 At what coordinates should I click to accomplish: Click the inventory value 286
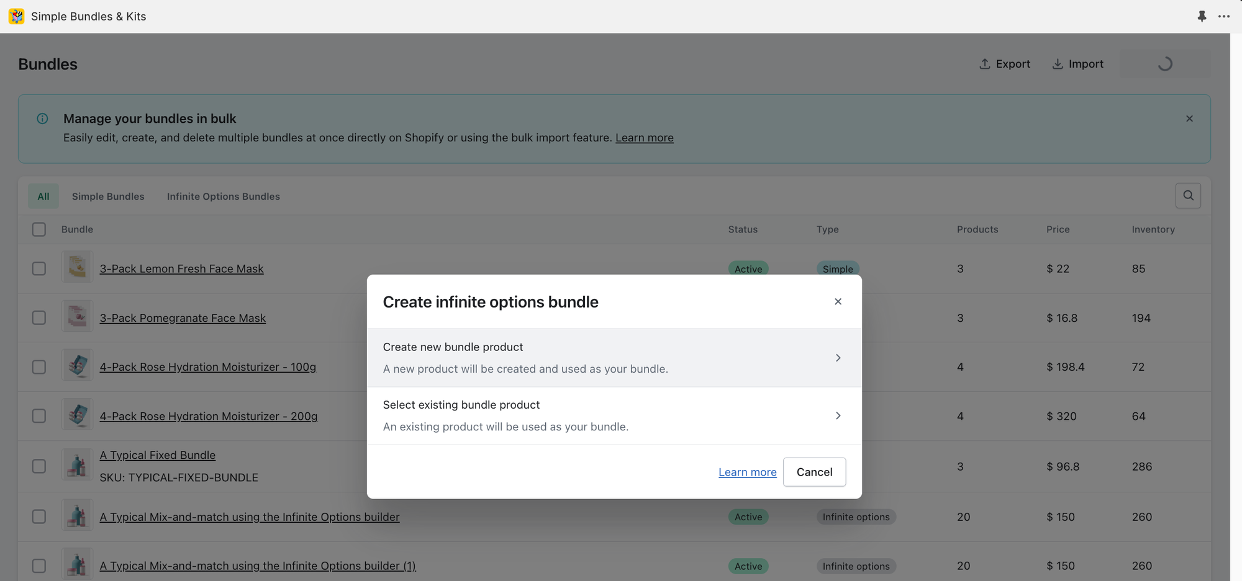[1141, 466]
